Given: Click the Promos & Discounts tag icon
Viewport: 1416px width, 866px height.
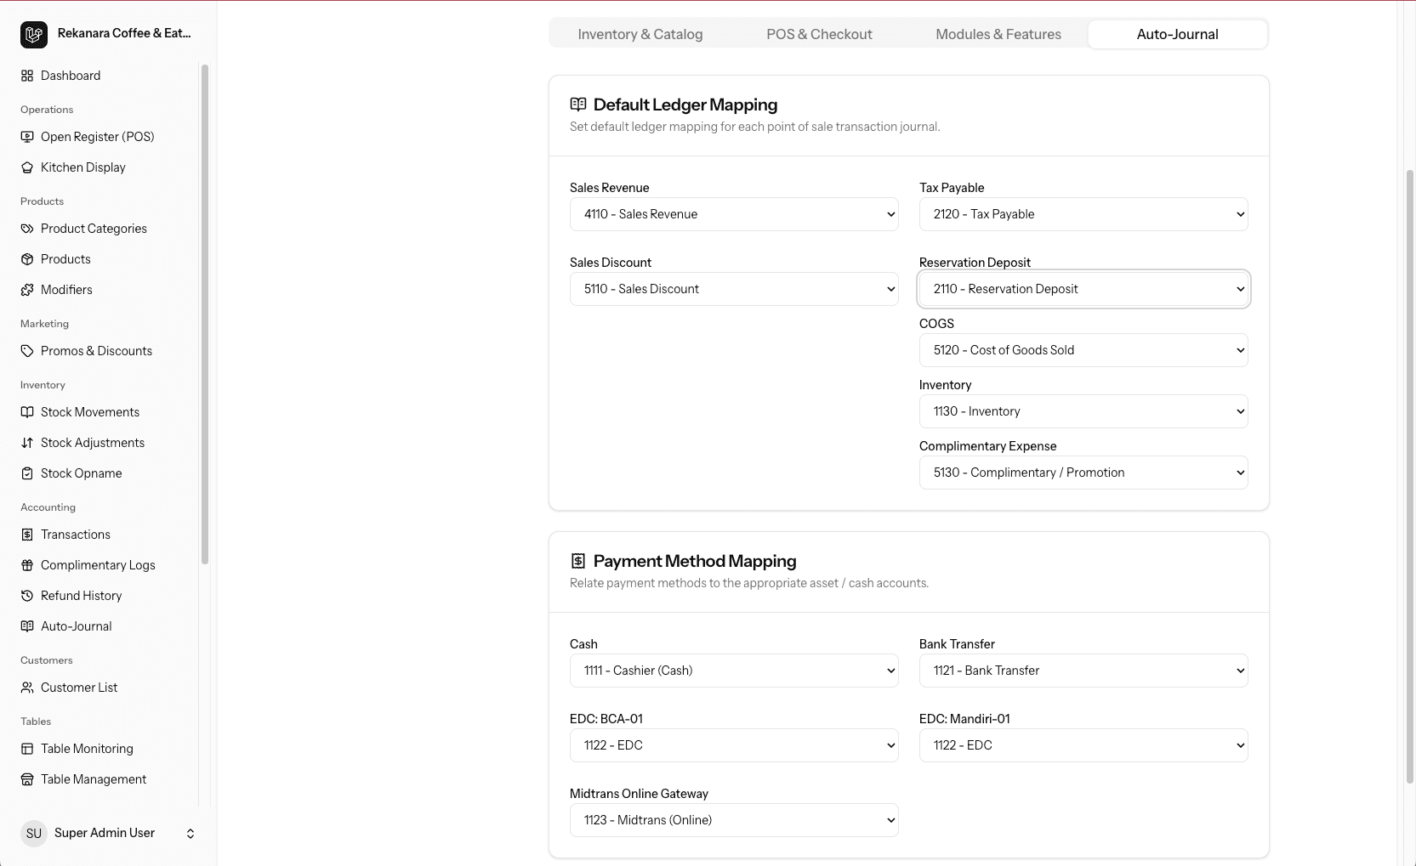Looking at the screenshot, I should pos(27,351).
